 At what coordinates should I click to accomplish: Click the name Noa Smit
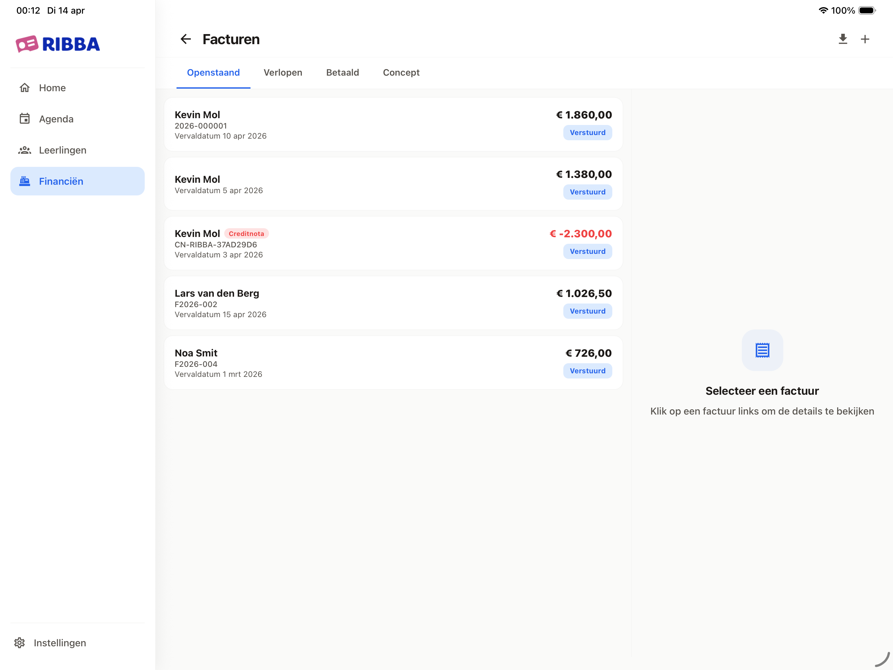196,353
